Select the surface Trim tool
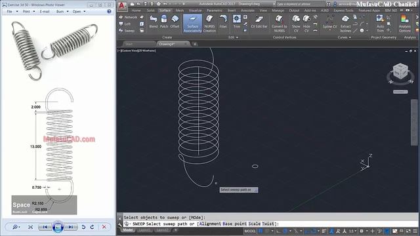The image size is (420, 236). 237,22
